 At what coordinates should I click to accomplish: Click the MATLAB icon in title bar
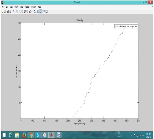[x=2, y=2]
